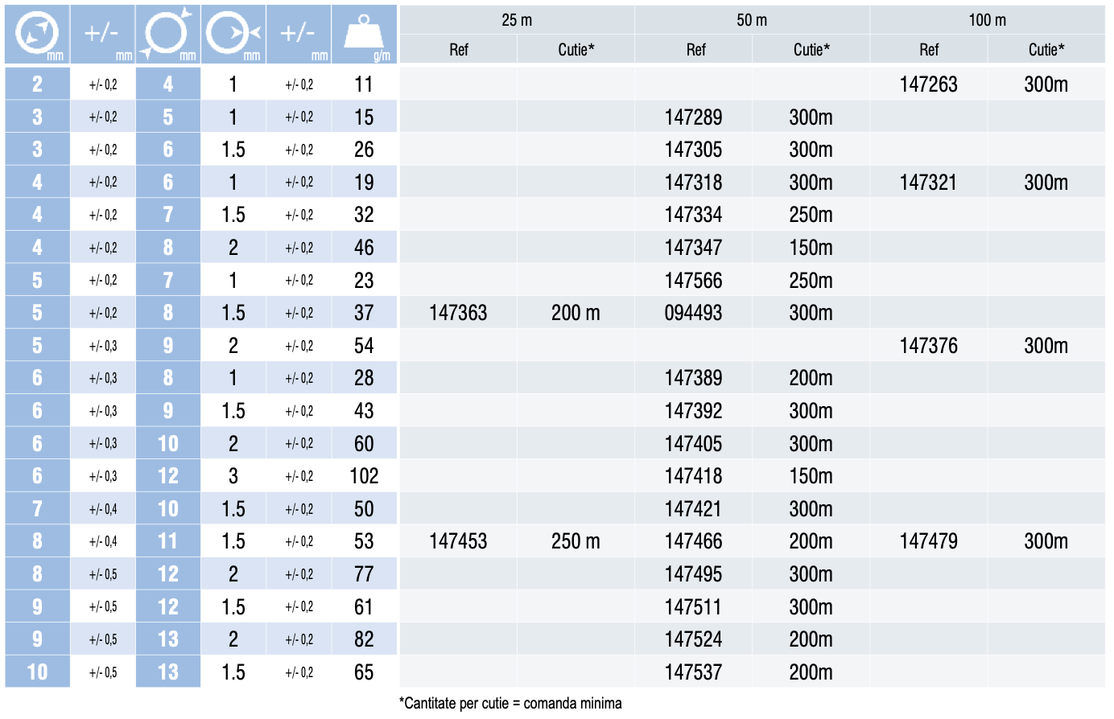Select the 25 m column header
Image resolution: width=1114 pixels, height=719 pixels.
[517, 20]
